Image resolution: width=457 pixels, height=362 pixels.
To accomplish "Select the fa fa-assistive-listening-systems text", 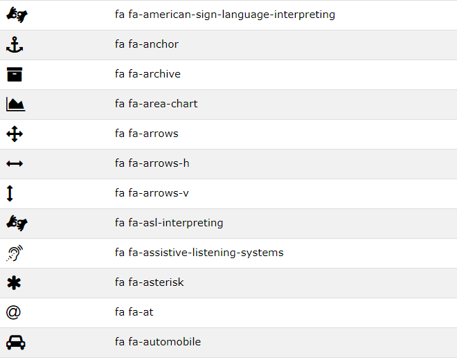I will tap(199, 253).
